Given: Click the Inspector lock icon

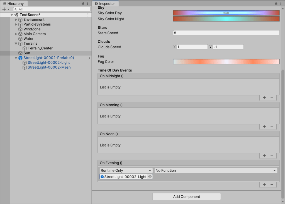Looking at the screenshot, I should [276, 4].
